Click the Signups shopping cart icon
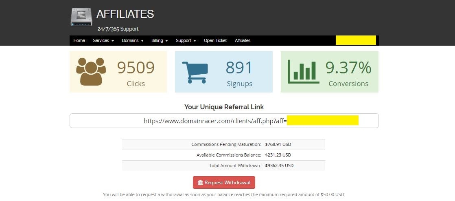The image size is (455, 201). coord(195,73)
